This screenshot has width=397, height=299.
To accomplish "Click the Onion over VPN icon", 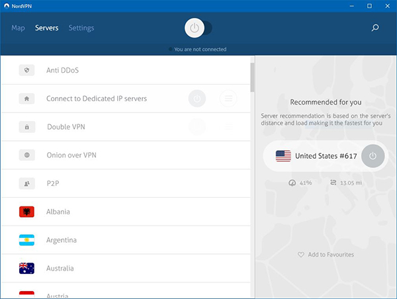I will click(27, 155).
